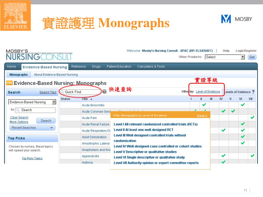Image resolution: width=263 pixels, height=197 pixels.
Task: Click the Acute Bronchitis level II checkmark
Action: click(204, 105)
